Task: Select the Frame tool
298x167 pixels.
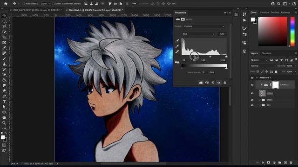Action: pos(4,43)
